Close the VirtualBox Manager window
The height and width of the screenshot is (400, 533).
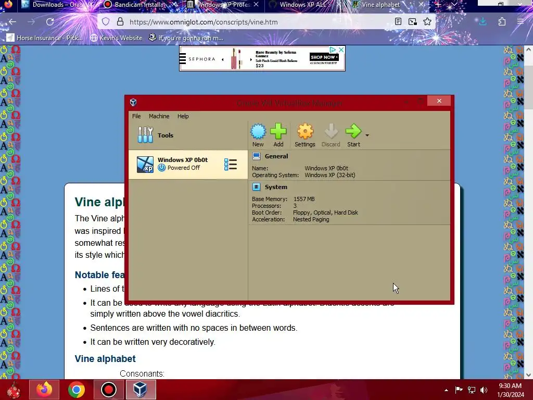tap(439, 101)
